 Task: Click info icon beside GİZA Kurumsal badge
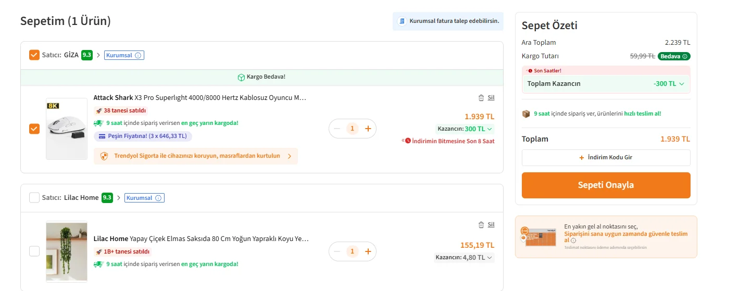138,55
